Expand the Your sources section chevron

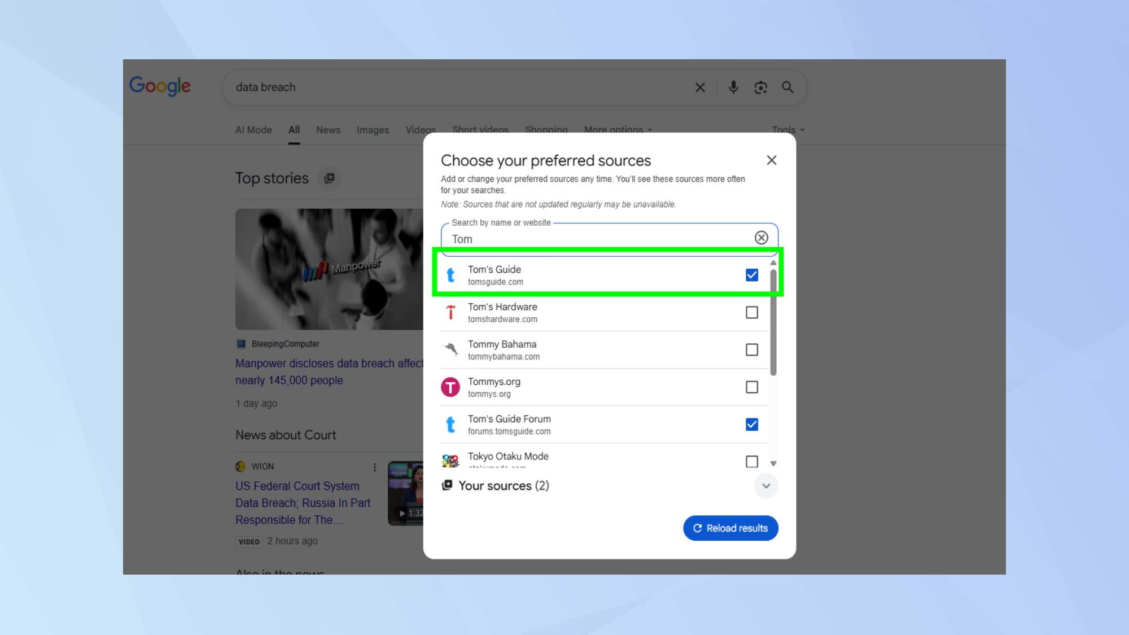click(766, 486)
